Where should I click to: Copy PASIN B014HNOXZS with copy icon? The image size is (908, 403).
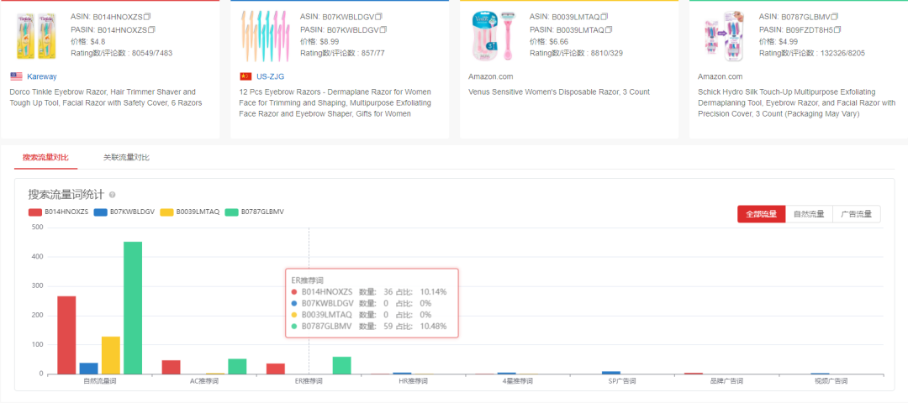(151, 29)
